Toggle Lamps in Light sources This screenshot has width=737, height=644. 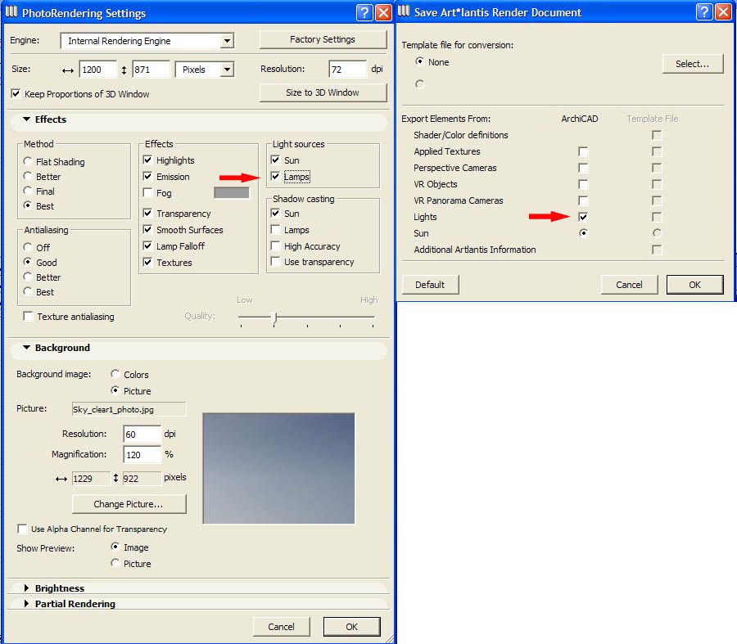pos(275,176)
